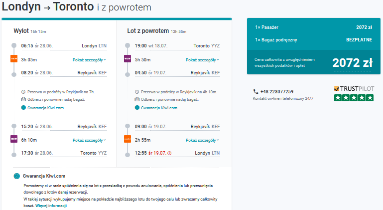
Task: Expand details for the 5h 50m flight
Action: [202, 60]
